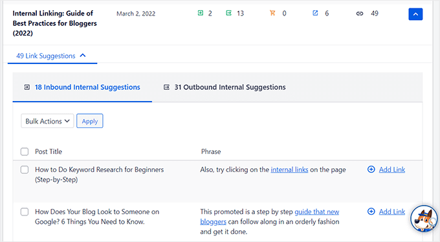Click the green outbound internal links icon

click(x=228, y=13)
